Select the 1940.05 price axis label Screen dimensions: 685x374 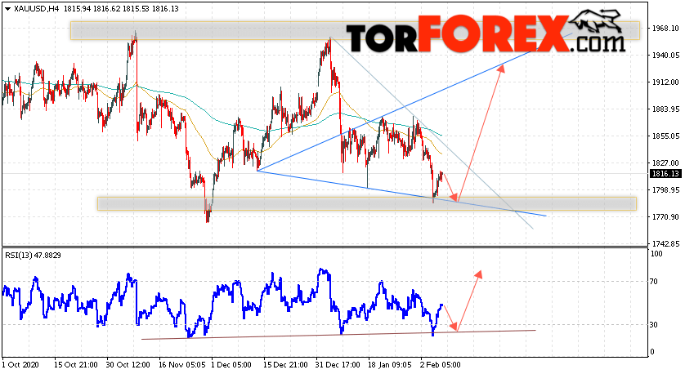pos(665,56)
